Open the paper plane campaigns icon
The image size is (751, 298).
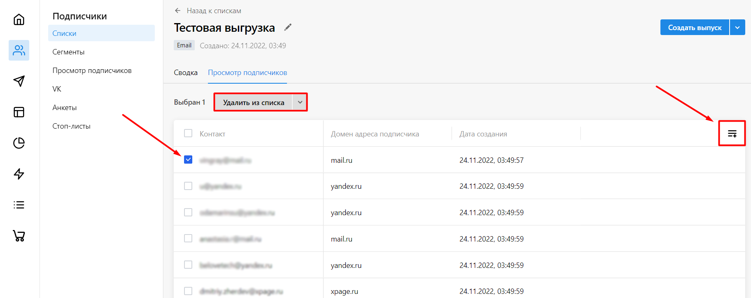(x=19, y=81)
